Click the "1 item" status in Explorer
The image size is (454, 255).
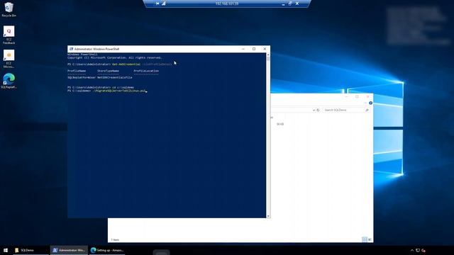pyautogui.click(x=115, y=239)
